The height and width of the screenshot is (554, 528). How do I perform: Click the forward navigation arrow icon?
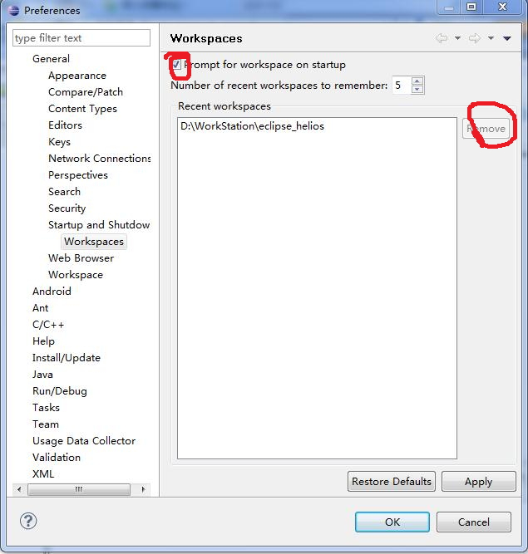[475, 38]
